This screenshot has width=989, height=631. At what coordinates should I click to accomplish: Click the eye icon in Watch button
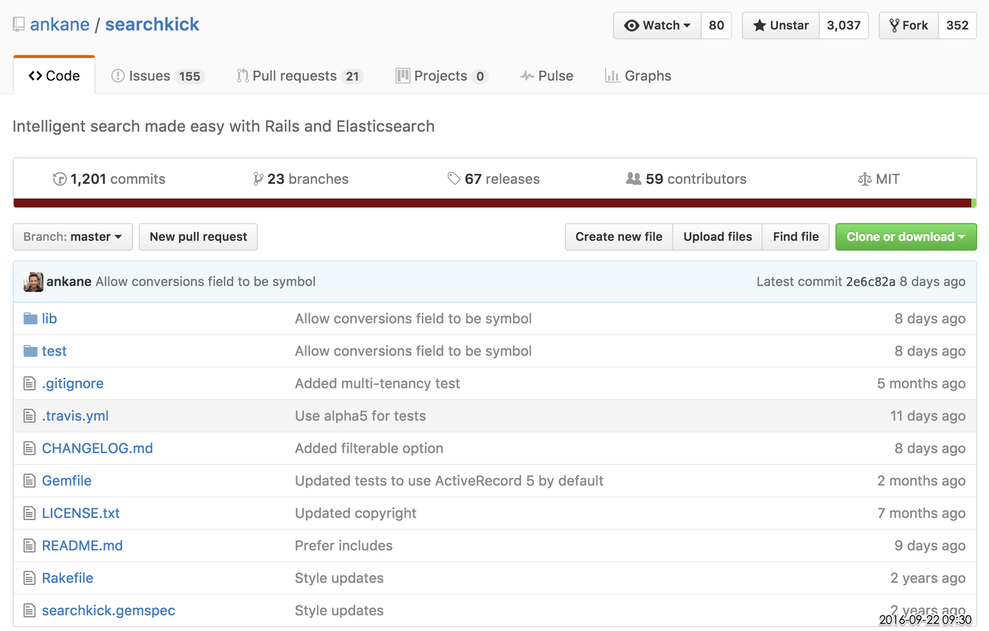click(x=632, y=25)
